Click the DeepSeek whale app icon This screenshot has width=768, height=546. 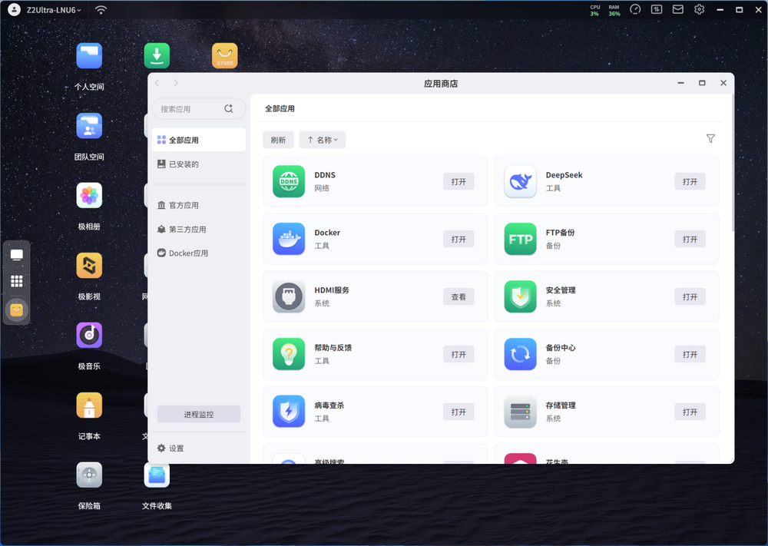coord(520,181)
